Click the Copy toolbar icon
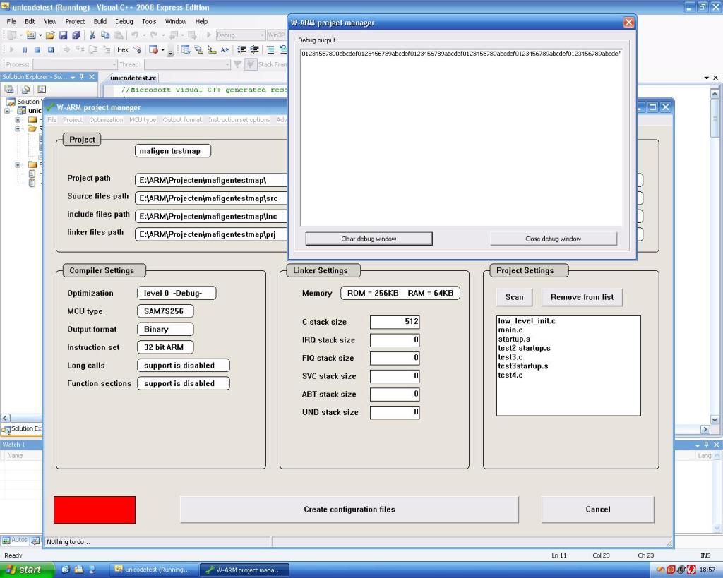Viewport: 723px width, 578px height. pos(105,35)
